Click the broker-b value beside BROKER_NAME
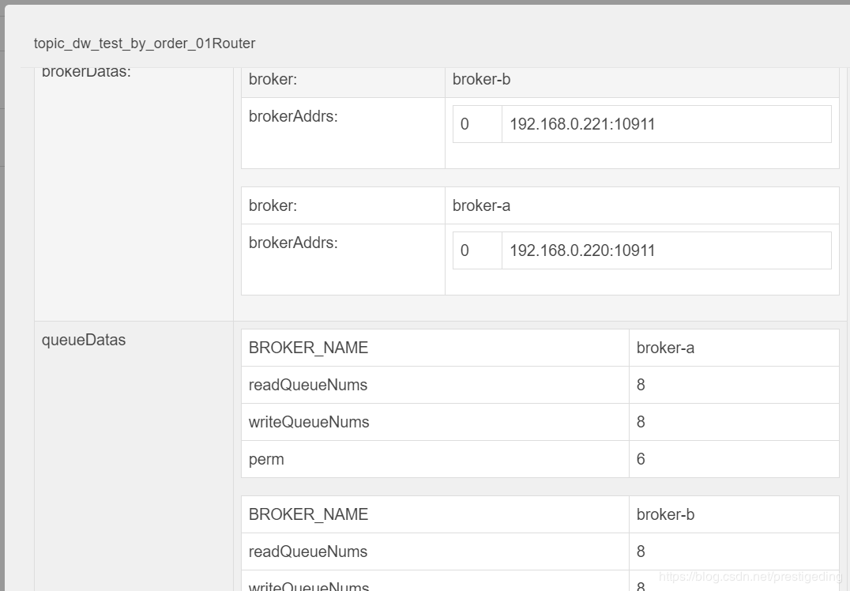Screen dimensions: 850x591 665,514
